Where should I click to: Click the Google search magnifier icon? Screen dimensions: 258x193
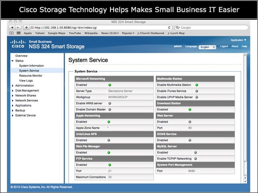tap(177, 28)
